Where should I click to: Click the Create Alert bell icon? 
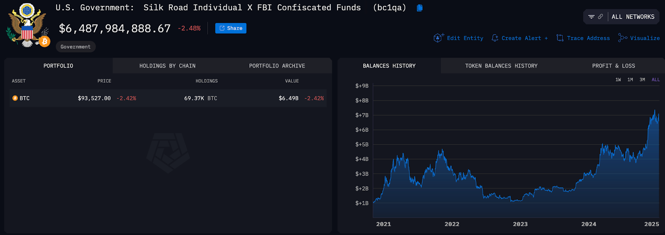point(495,38)
